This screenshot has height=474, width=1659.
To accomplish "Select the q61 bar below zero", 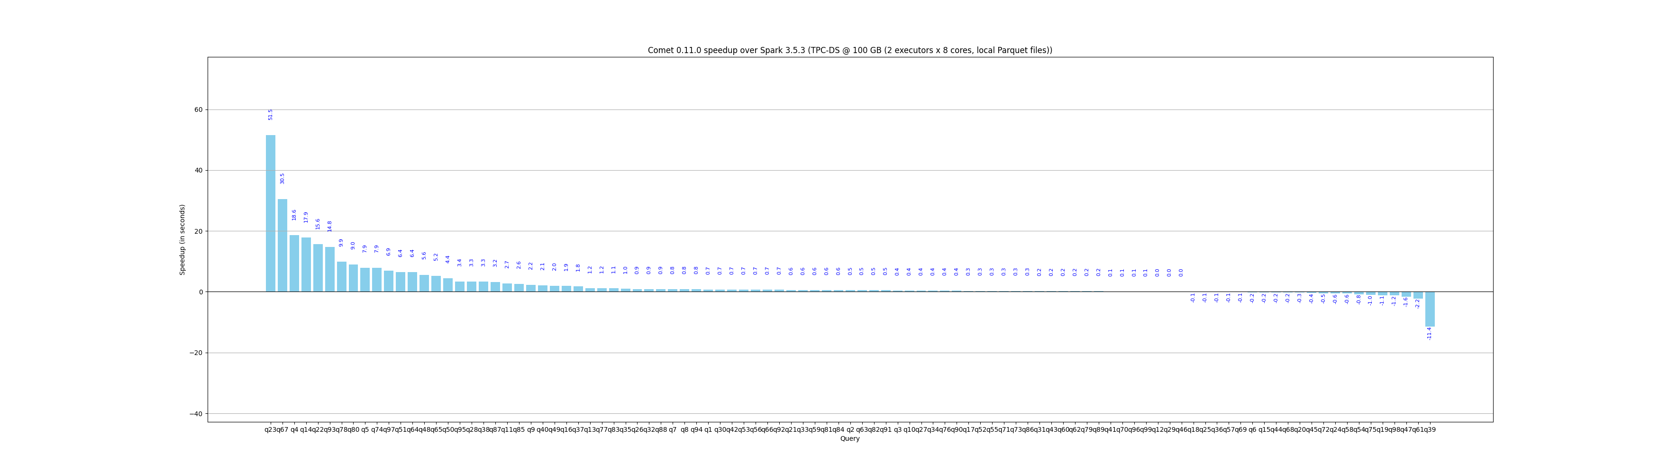I will (1418, 295).
